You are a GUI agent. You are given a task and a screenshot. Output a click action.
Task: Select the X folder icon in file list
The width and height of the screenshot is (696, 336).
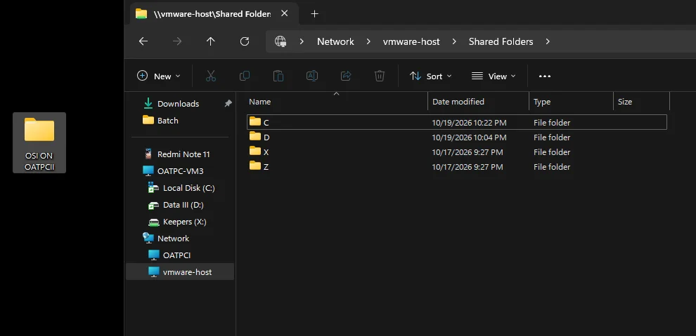[x=255, y=152]
